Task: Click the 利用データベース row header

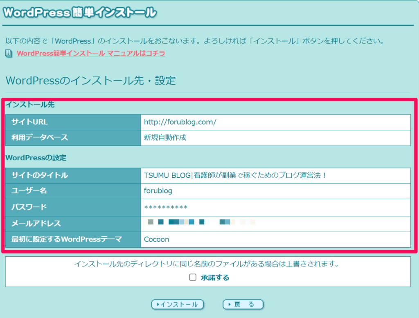Action: (40, 138)
